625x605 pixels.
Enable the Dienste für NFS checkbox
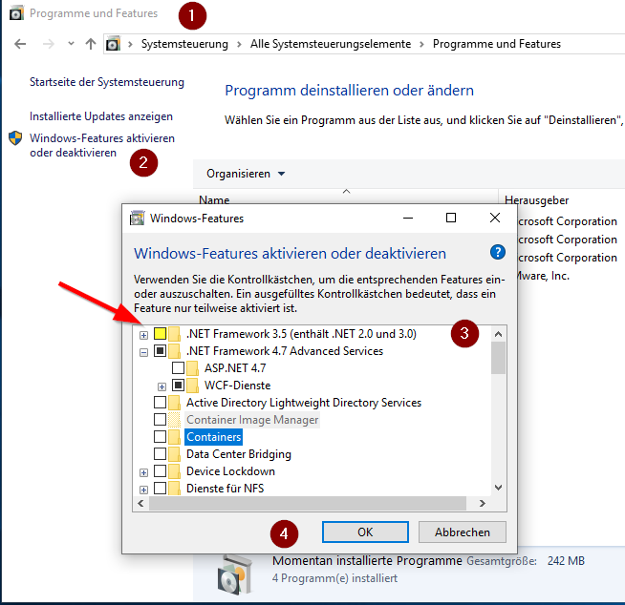pos(160,488)
